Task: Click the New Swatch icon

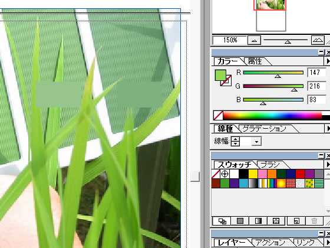Action: pos(296,221)
